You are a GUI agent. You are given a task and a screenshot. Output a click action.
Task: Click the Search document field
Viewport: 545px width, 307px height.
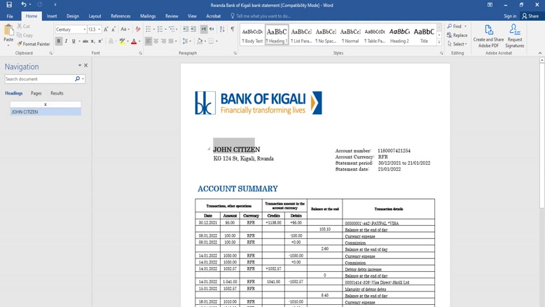tap(39, 79)
